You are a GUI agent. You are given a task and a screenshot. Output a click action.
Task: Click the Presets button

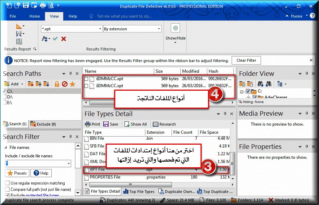(x=17, y=173)
